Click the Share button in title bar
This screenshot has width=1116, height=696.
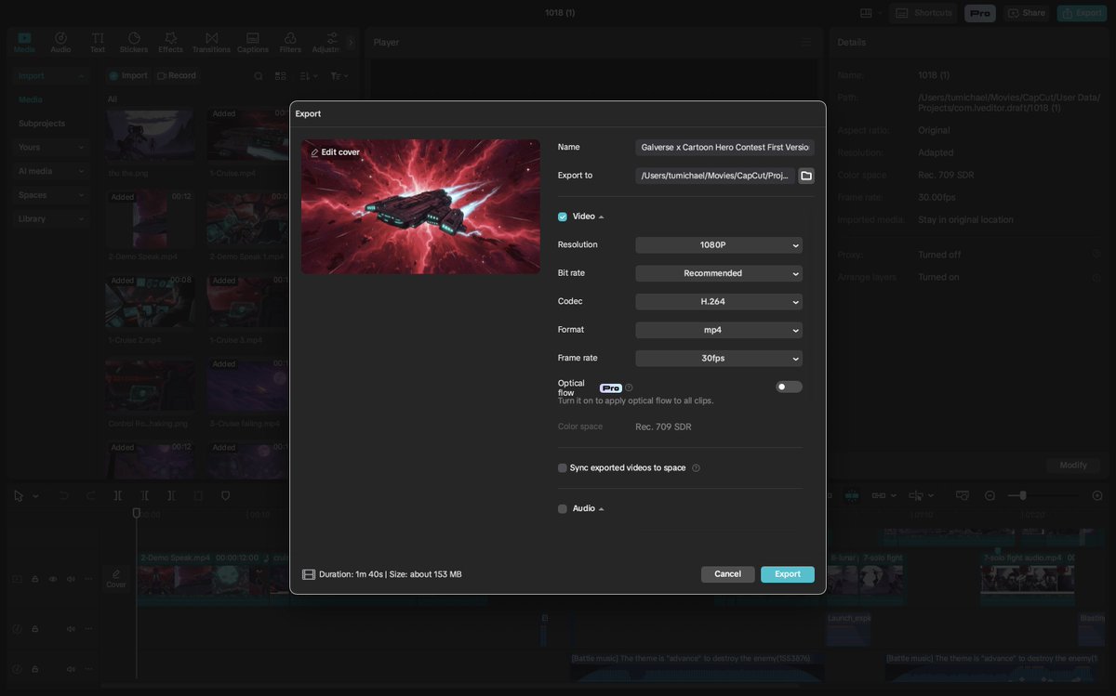click(x=1027, y=13)
